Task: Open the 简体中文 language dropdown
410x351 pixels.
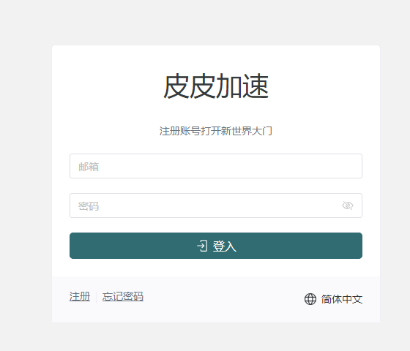Action: click(333, 299)
